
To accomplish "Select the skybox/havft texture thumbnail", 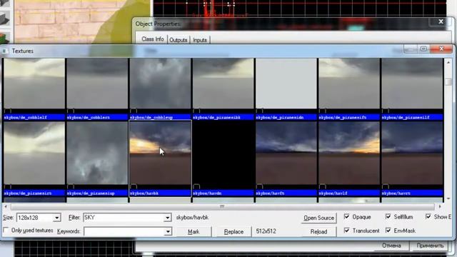I will pyautogui.click(x=286, y=153).
